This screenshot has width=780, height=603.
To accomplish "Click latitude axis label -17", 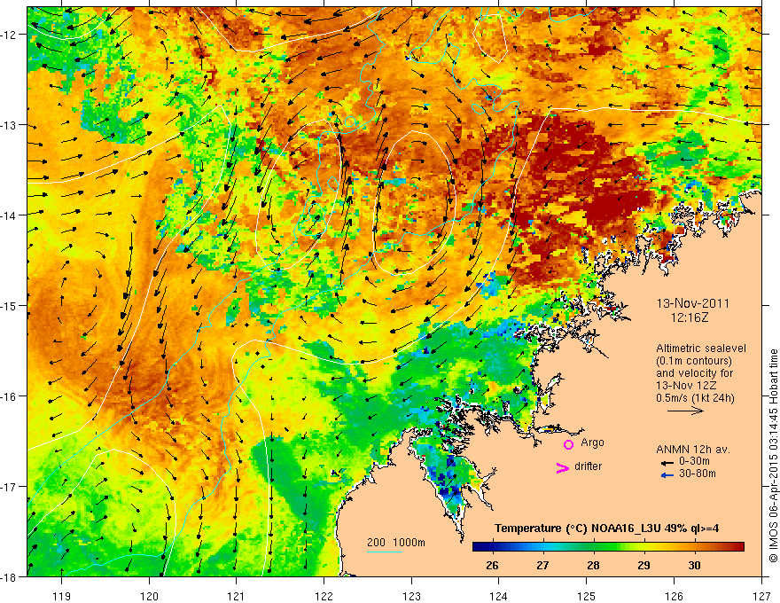I will (x=10, y=486).
